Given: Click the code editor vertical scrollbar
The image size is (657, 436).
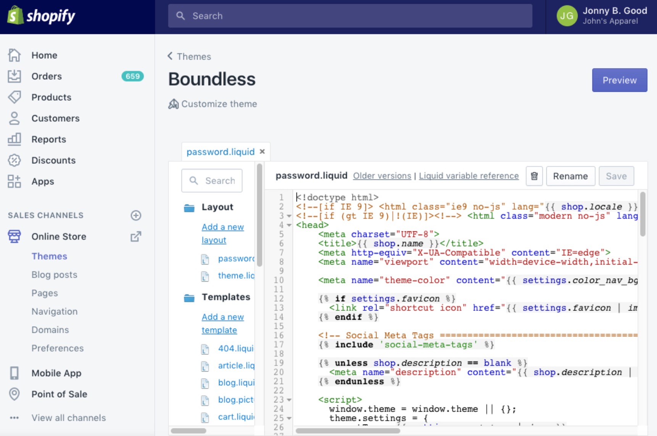Looking at the screenshot, I should point(643,214).
